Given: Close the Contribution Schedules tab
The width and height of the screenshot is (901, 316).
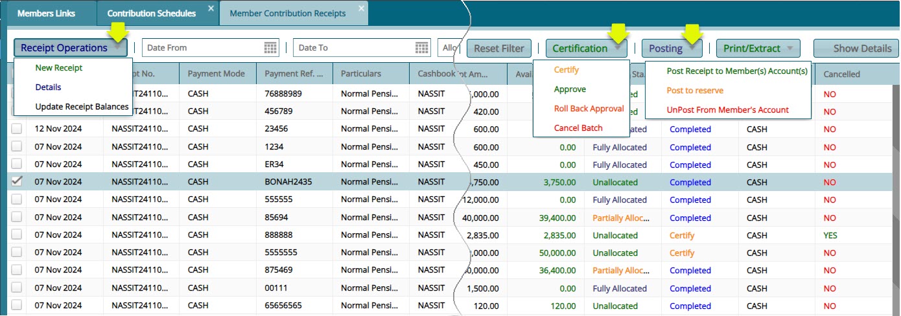Looking at the screenshot, I should 211,8.
